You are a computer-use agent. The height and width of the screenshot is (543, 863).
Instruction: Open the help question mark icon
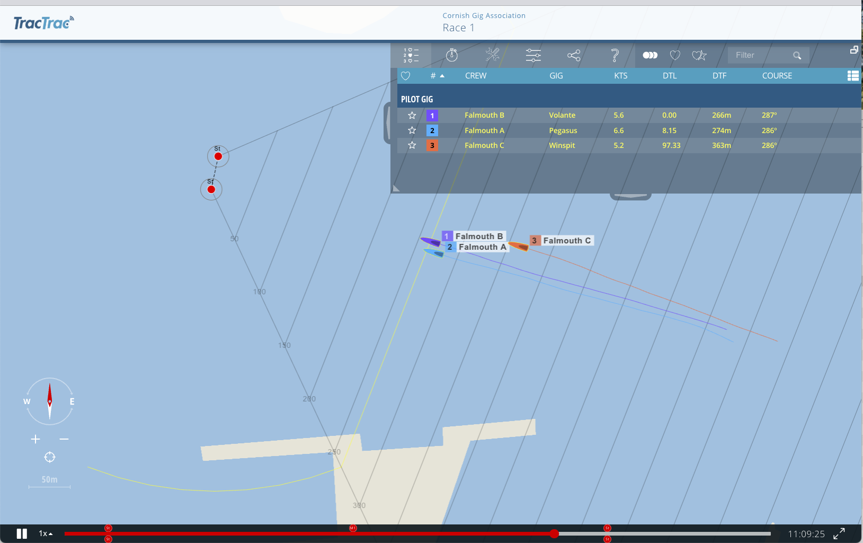point(615,55)
